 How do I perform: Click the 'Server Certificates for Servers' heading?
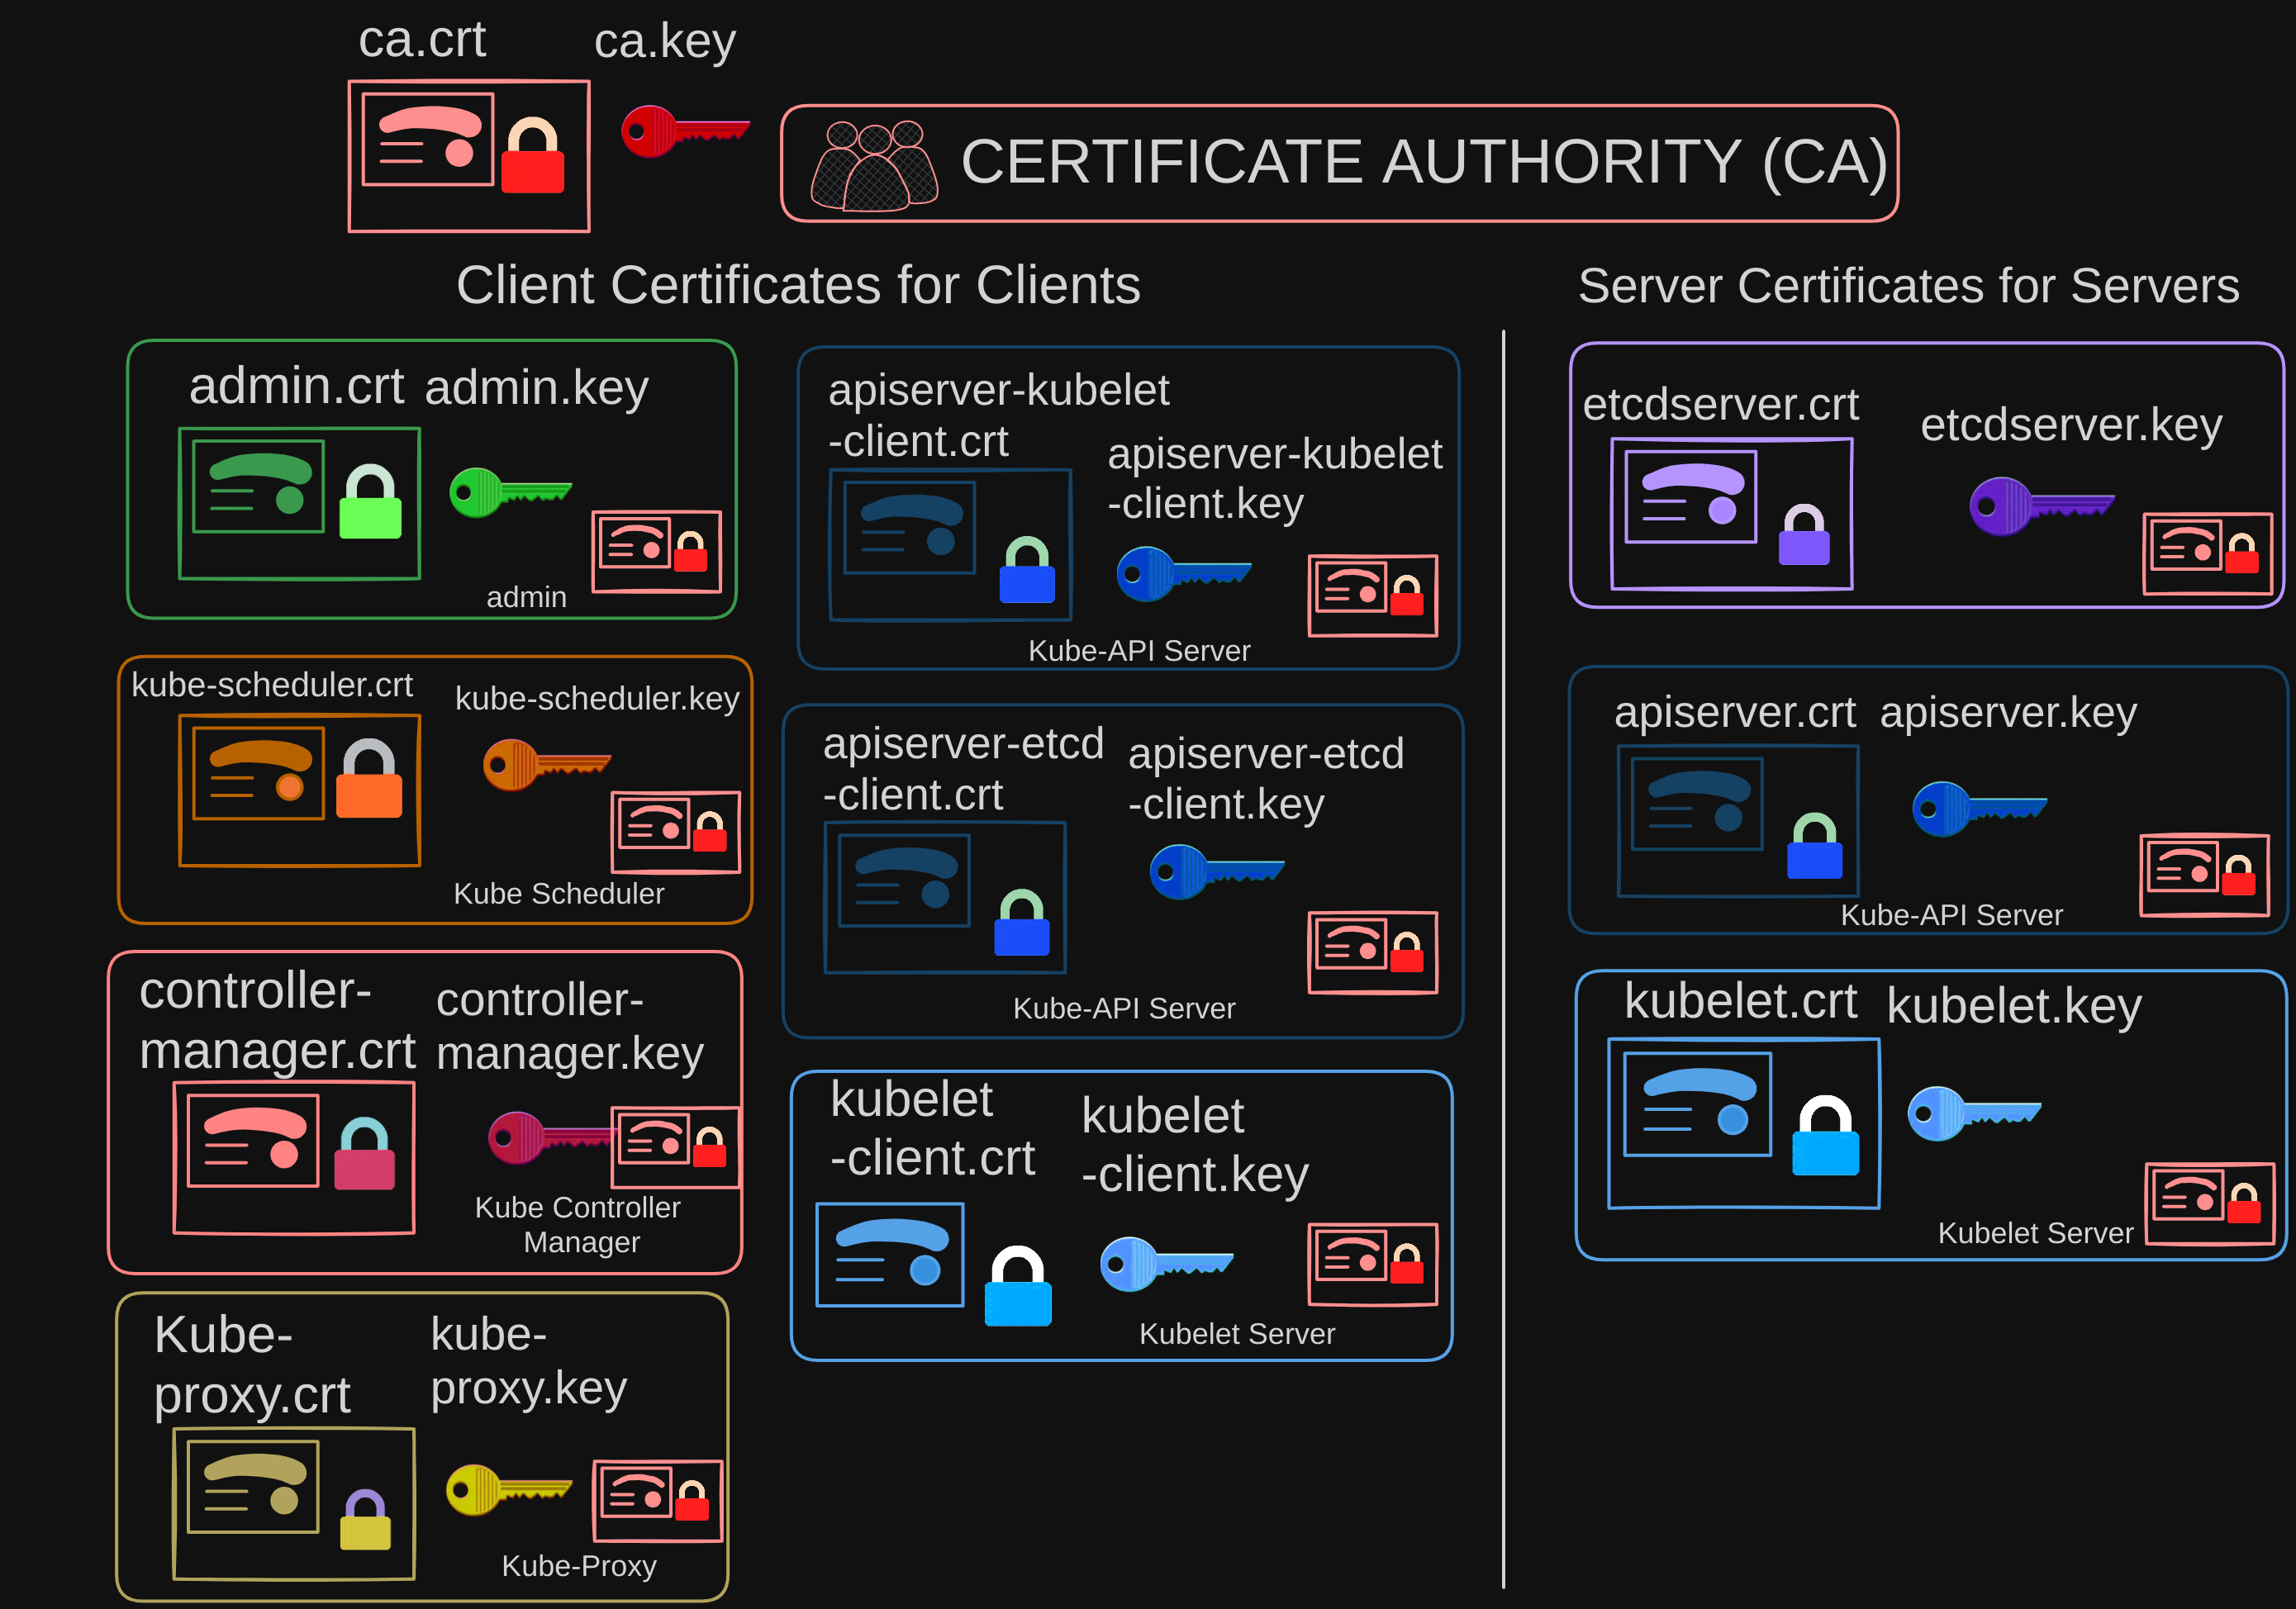pos(1908,286)
